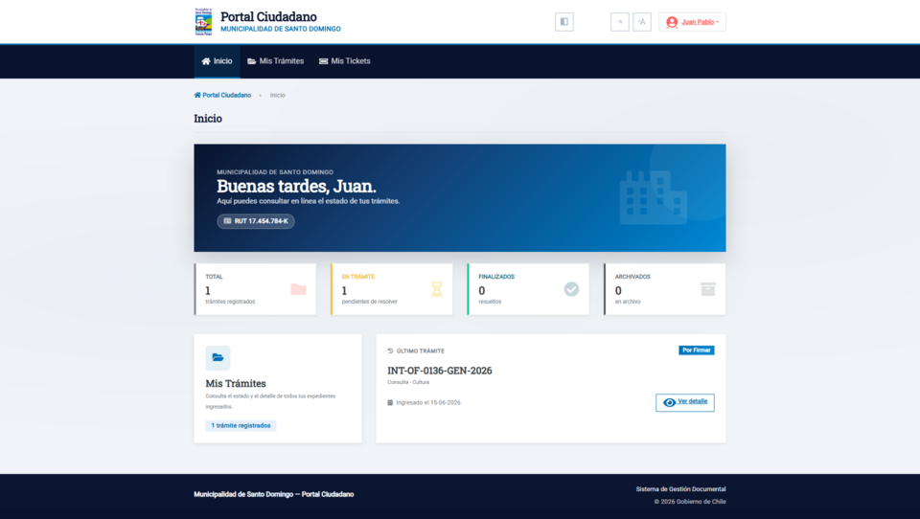Click the pink folder icon in Total card
The height and width of the screenshot is (519, 920).
[x=298, y=289]
